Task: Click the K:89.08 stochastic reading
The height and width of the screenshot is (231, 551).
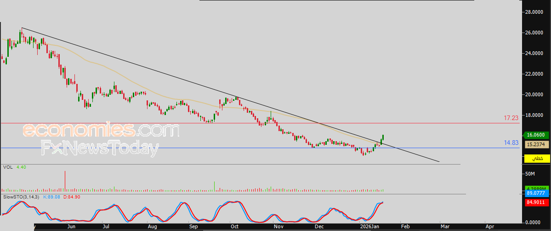Action: pos(53,197)
